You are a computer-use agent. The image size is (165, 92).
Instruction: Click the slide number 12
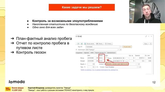coord(154,82)
